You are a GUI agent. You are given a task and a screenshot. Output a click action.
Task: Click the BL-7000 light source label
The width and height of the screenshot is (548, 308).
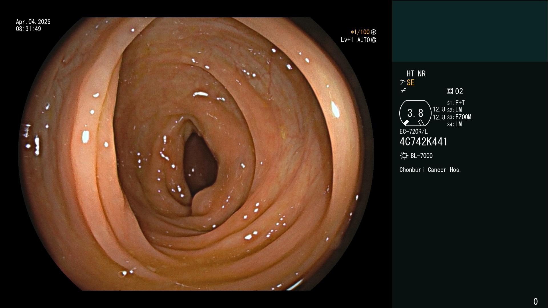[x=422, y=156]
